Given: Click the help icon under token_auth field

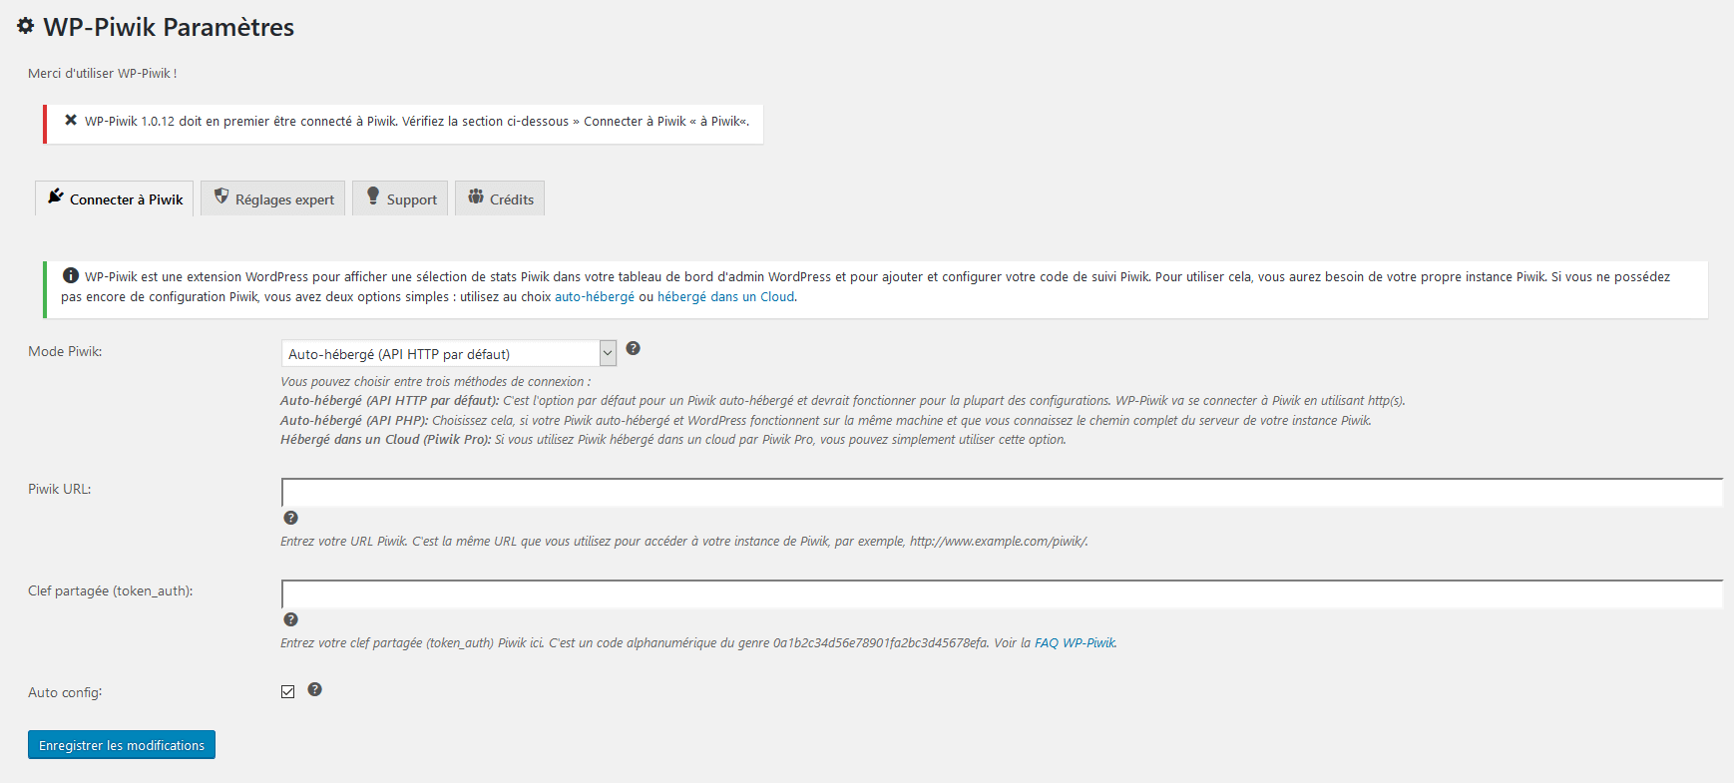Looking at the screenshot, I should coord(290,619).
